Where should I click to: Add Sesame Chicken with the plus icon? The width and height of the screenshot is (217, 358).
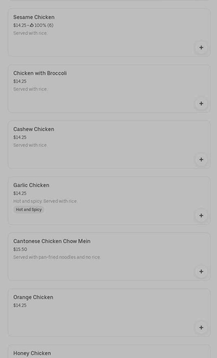pyautogui.click(x=201, y=47)
